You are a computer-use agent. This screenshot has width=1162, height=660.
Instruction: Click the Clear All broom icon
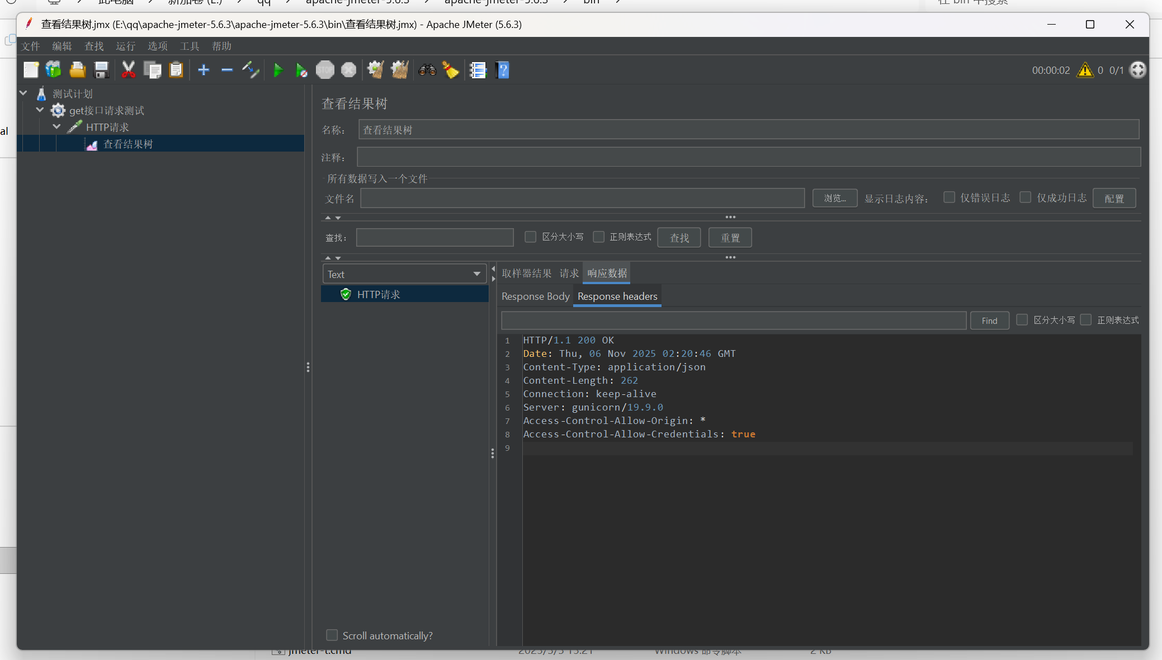click(399, 70)
